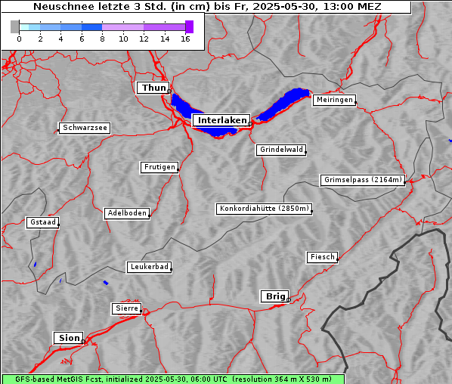
Task: Click the Leukerbad label
Action: (x=150, y=267)
